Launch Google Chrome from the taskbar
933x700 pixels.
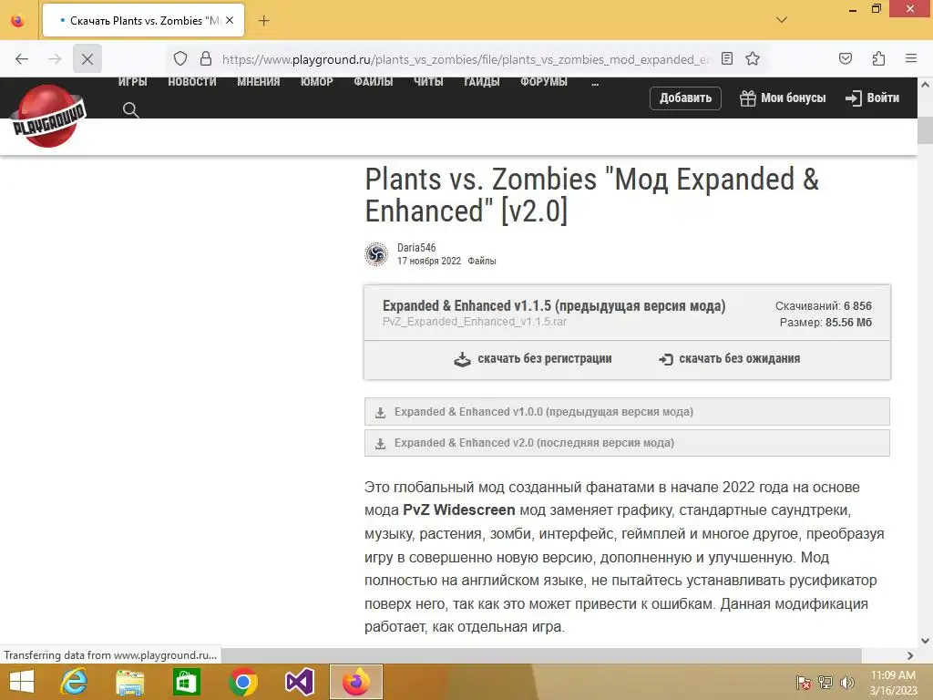coord(242,682)
